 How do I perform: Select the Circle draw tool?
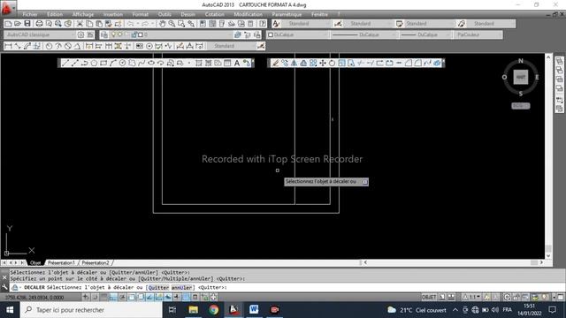(x=122, y=63)
